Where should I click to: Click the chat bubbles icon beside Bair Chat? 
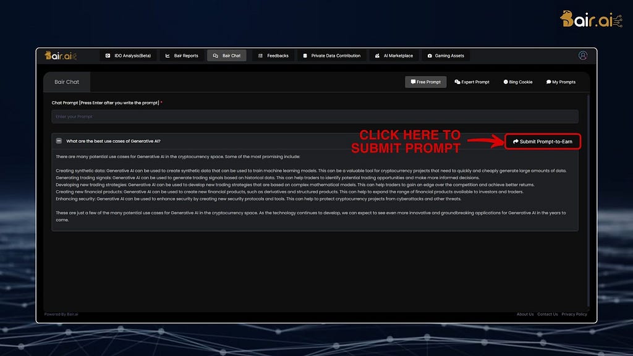pos(216,56)
